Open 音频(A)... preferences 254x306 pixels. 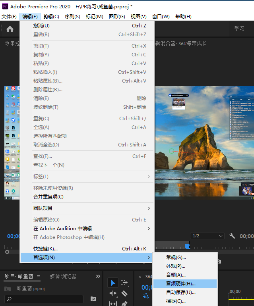[x=185, y=275]
